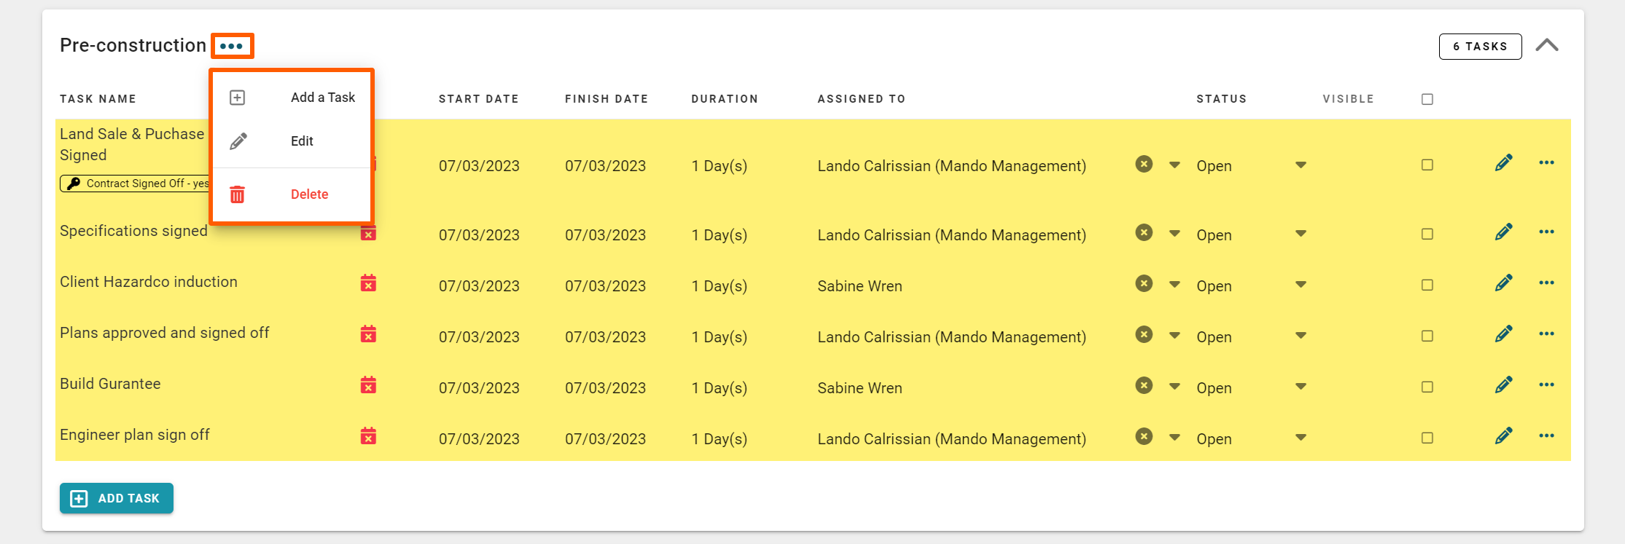The height and width of the screenshot is (544, 1625).
Task: Open status dropdown for Land Sale task
Action: pos(1301,165)
